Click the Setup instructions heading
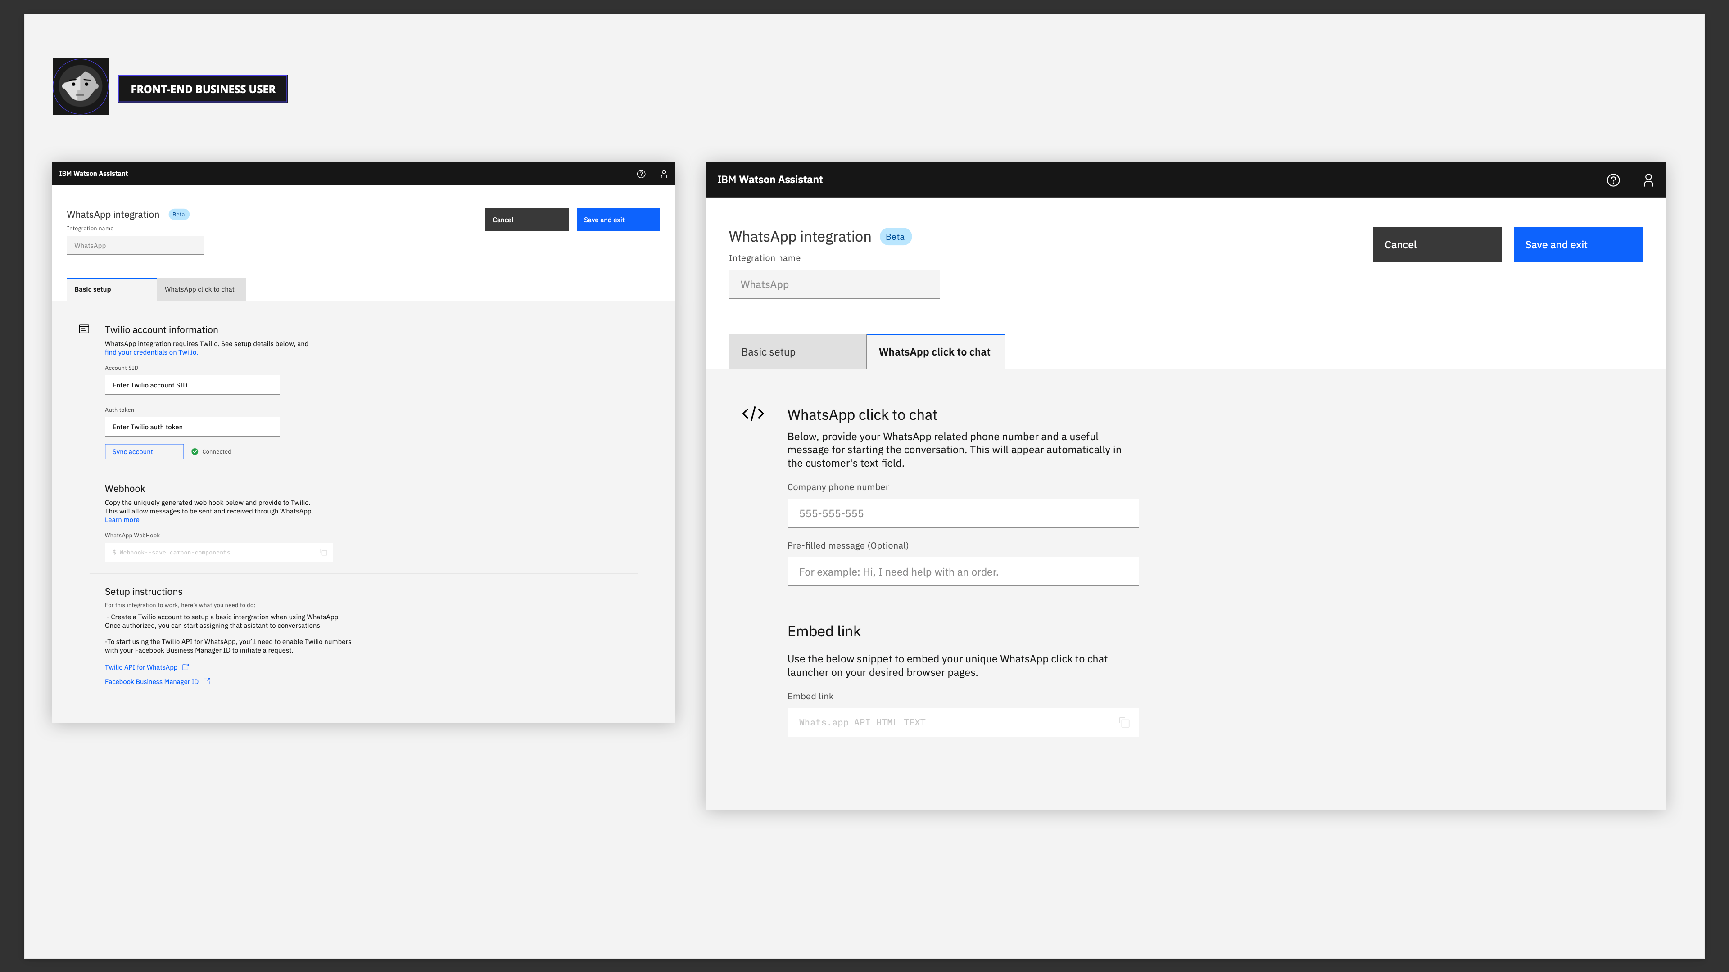Viewport: 1729px width, 972px height. pyautogui.click(x=144, y=592)
